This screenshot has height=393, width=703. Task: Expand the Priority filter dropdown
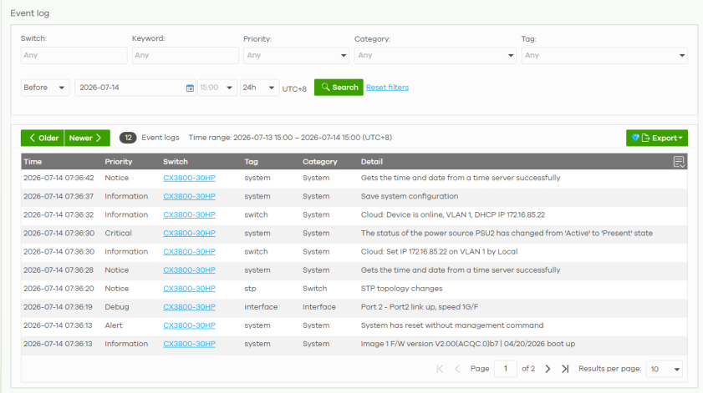pyautogui.click(x=296, y=56)
